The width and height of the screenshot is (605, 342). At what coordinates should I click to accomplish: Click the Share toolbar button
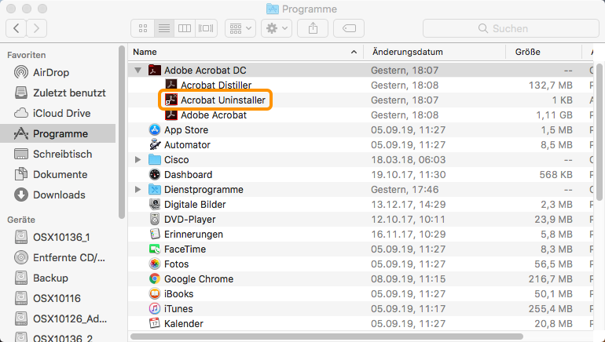(x=313, y=28)
